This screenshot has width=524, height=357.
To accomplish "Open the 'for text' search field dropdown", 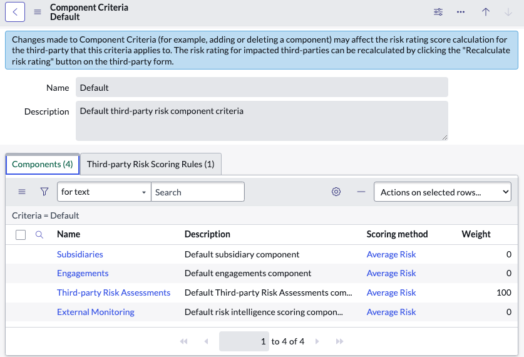I will tap(104, 192).
